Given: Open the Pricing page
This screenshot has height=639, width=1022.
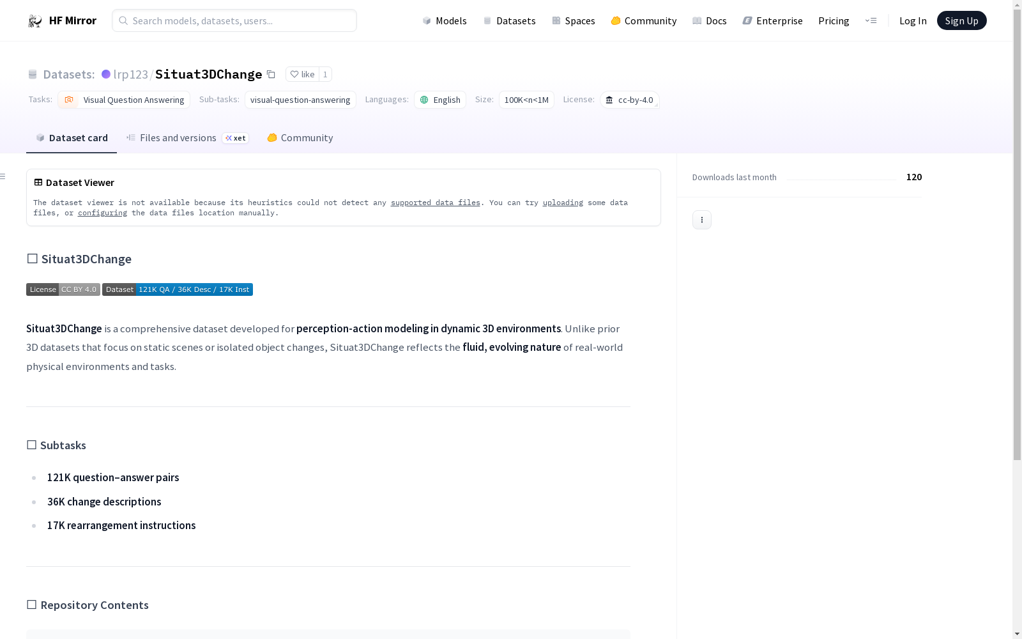Looking at the screenshot, I should (x=834, y=20).
